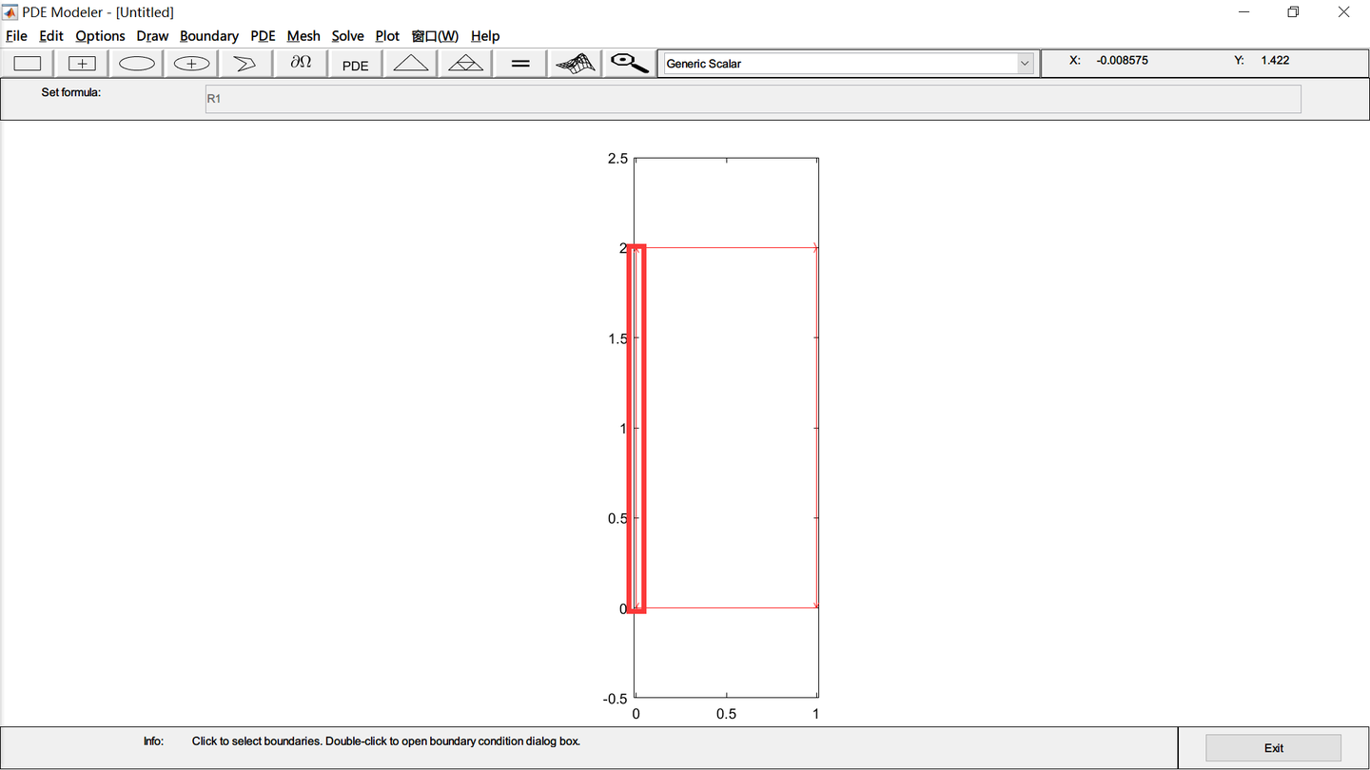Activate the Zoom tool
This screenshot has width=1370, height=770.
[x=628, y=63]
